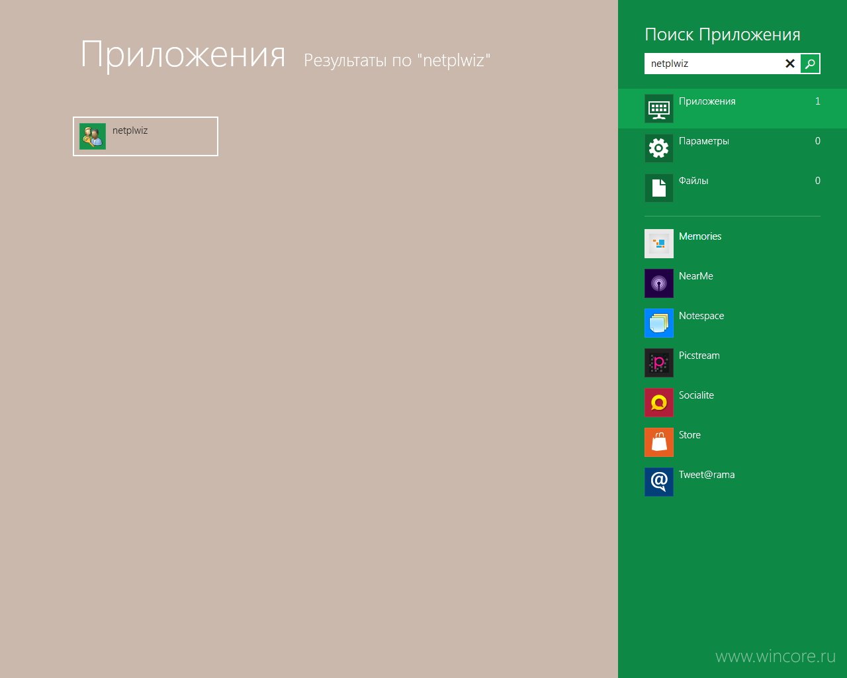This screenshot has height=678, width=847.
Task: Click the Параметры gear icon
Action: 659,148
